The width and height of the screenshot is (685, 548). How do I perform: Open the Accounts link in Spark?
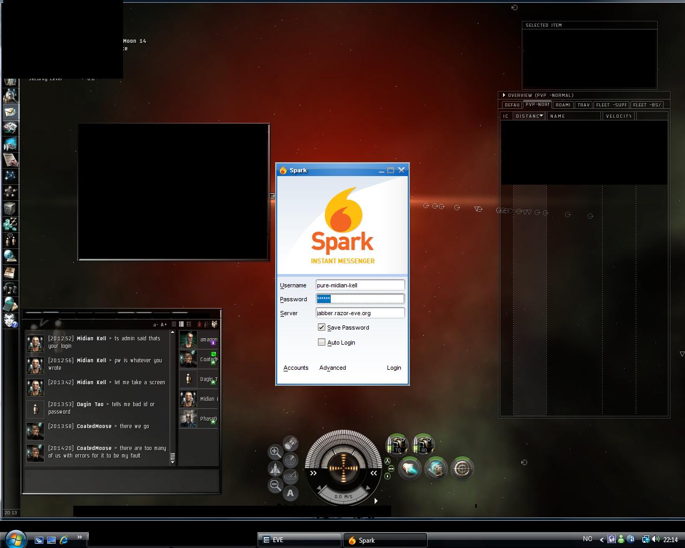coord(296,368)
